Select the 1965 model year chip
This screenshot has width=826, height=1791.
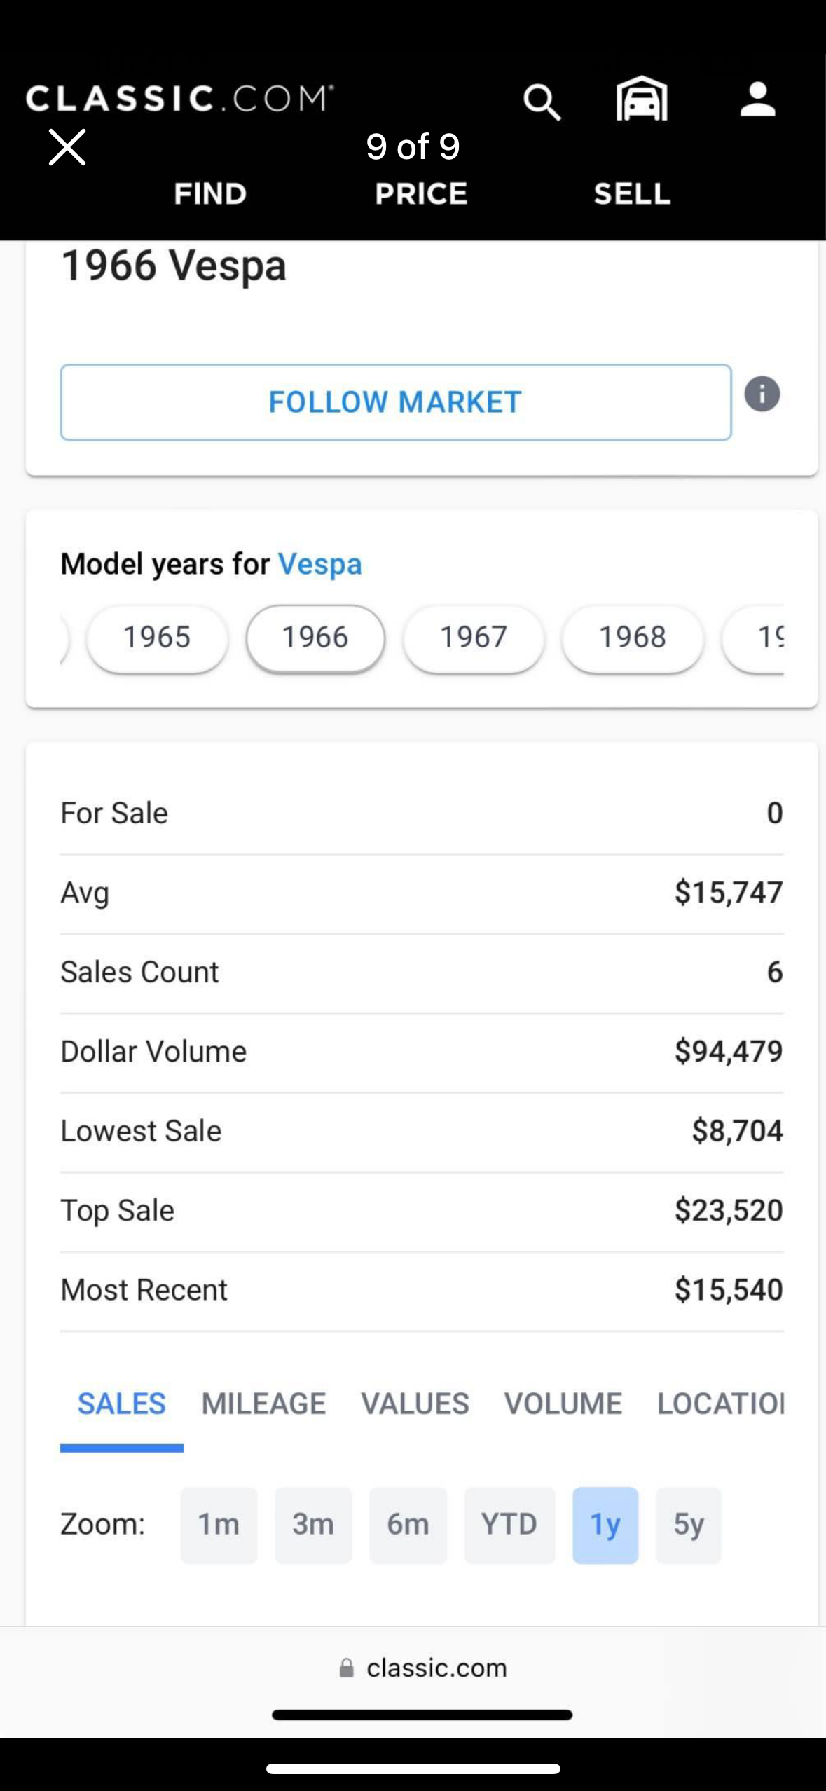point(157,638)
